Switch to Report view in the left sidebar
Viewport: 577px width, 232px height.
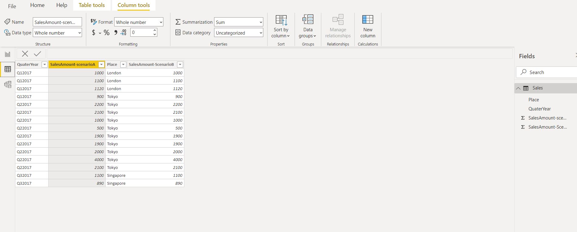point(8,54)
